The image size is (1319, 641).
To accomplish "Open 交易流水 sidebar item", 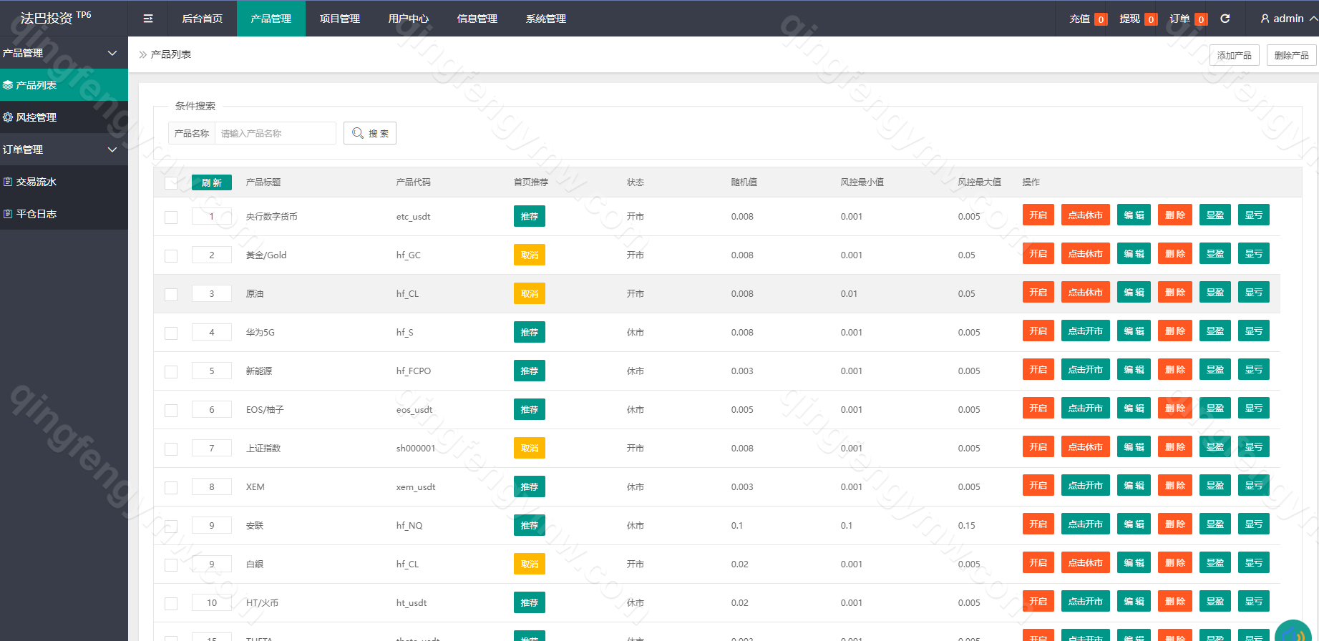I will point(64,182).
